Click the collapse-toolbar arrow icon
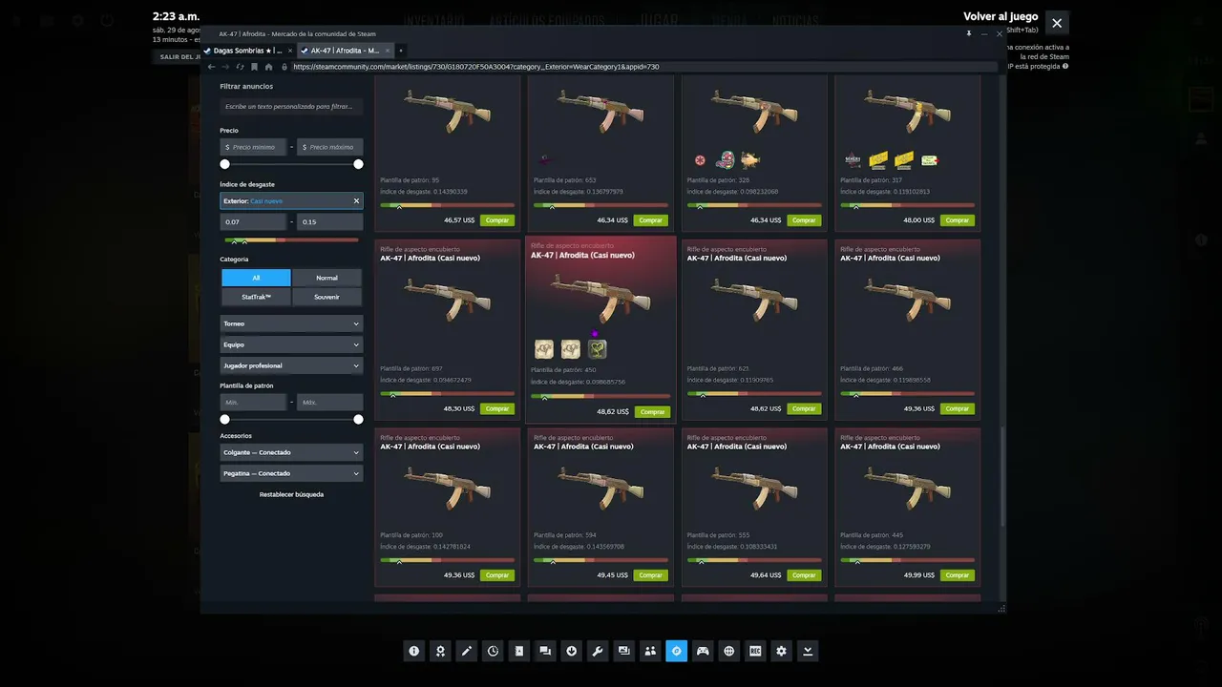1222x687 pixels. [808, 651]
